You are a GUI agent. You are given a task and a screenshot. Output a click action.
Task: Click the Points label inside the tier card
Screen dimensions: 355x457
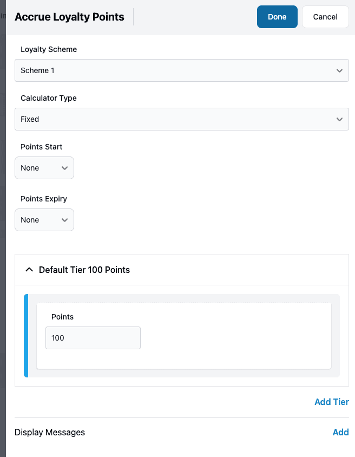coord(62,317)
